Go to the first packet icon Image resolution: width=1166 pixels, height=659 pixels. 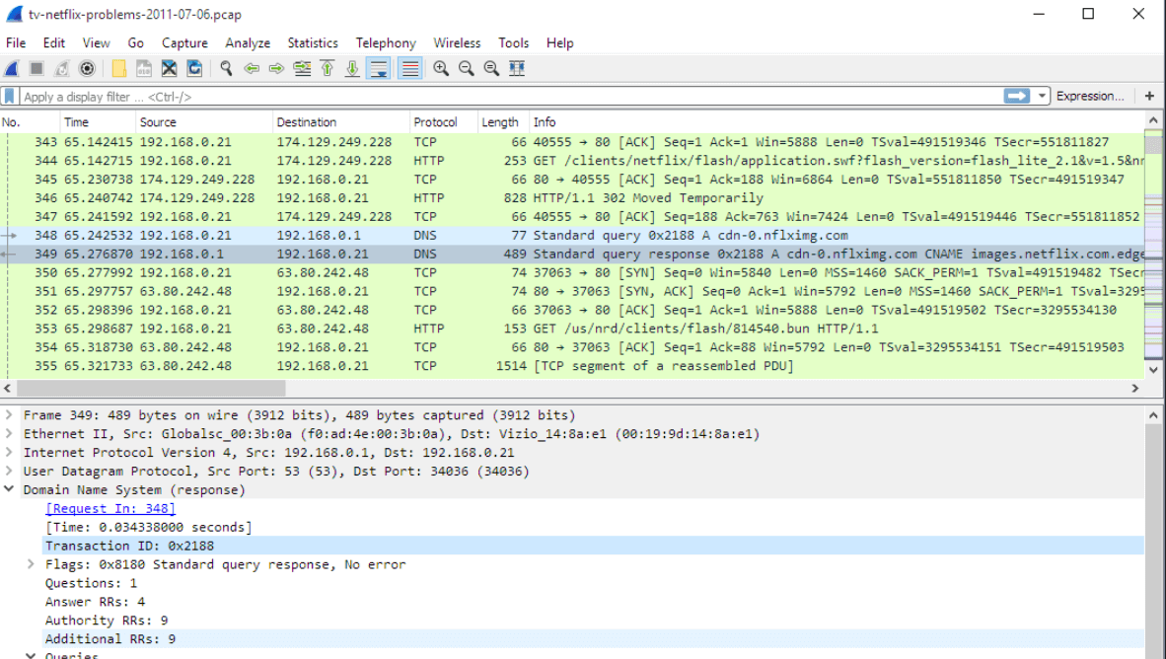(x=327, y=69)
